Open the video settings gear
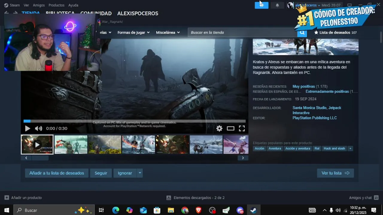Viewport: 383px width, 215px height. [x=219, y=128]
